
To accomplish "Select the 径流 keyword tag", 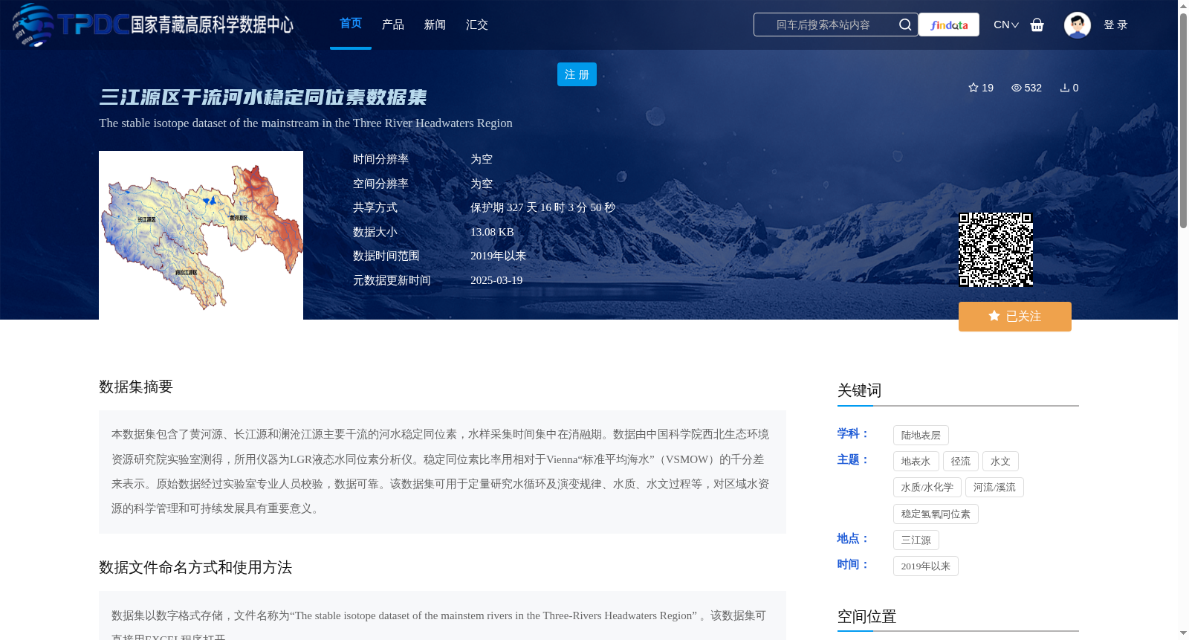I will [x=961, y=462].
